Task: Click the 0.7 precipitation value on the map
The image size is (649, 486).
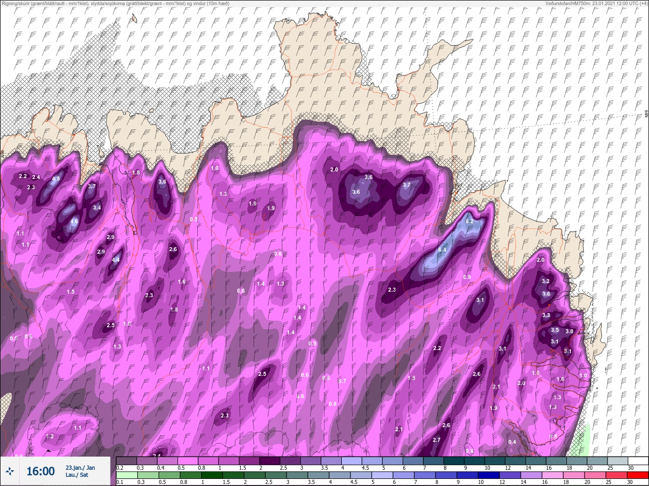Action: point(342,381)
